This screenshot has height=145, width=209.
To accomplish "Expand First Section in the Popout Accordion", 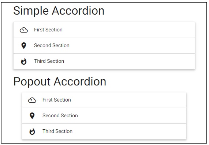I will [x=104, y=100].
